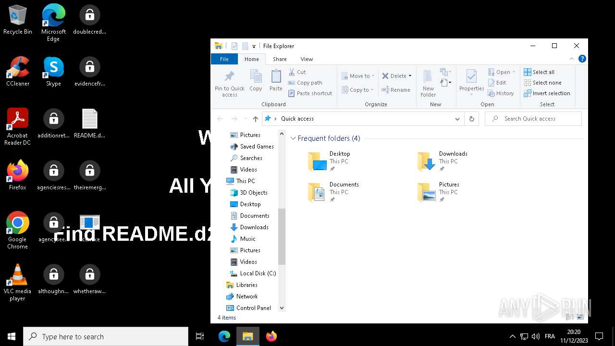Click Select none
Image resolution: width=615 pixels, height=346 pixels.
(x=542, y=83)
